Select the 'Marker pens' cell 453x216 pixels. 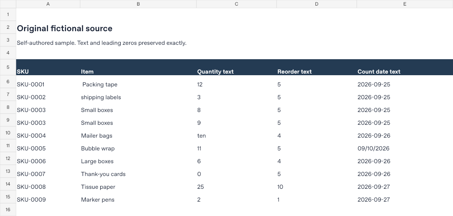click(x=138, y=197)
